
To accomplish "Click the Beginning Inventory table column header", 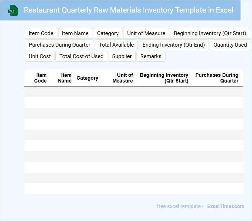I will point(164,78).
